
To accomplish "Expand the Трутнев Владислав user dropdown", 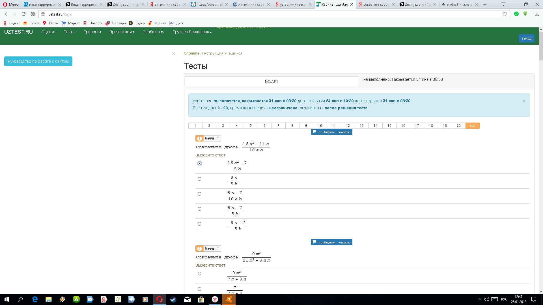I will point(192,32).
